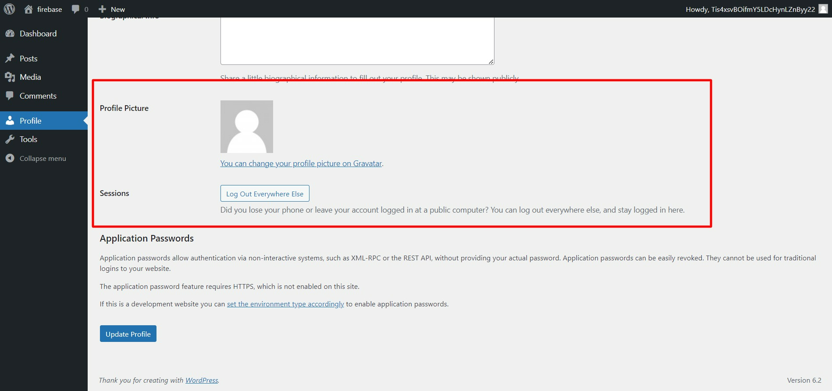Click the Application Passwords heading

(x=147, y=238)
